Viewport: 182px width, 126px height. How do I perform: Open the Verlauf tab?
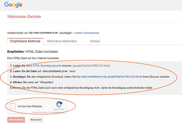pyautogui.click(x=95, y=41)
